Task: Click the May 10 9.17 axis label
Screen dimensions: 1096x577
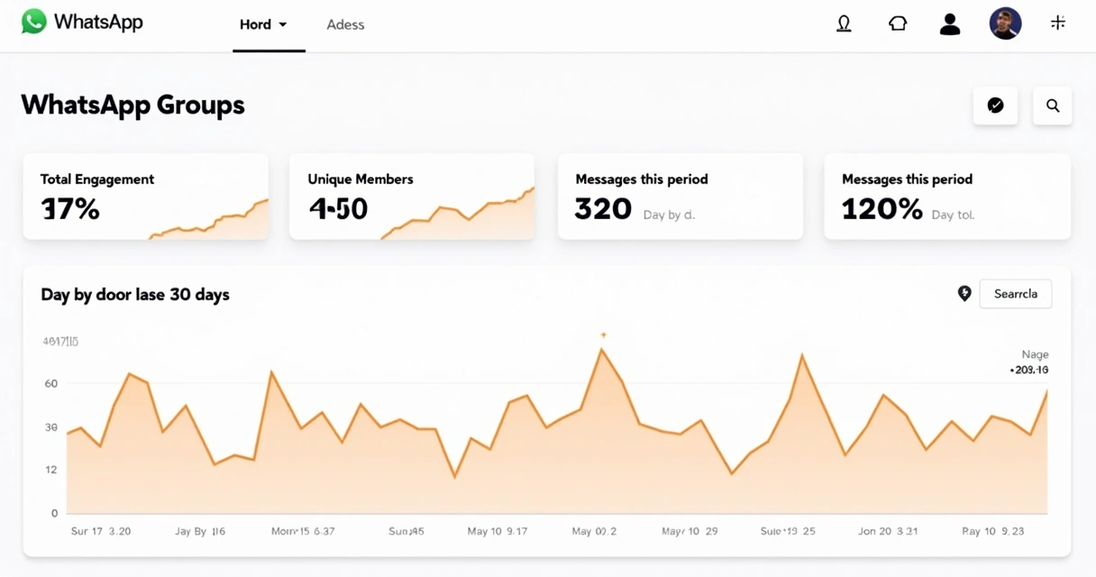Action: (498, 531)
